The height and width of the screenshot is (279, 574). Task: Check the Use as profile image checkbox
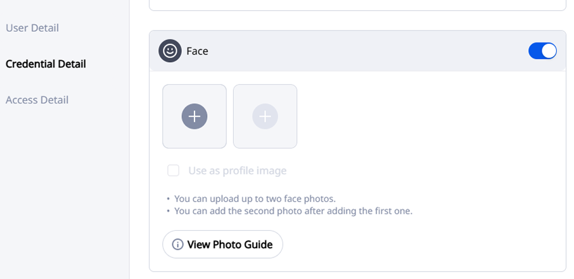(173, 171)
